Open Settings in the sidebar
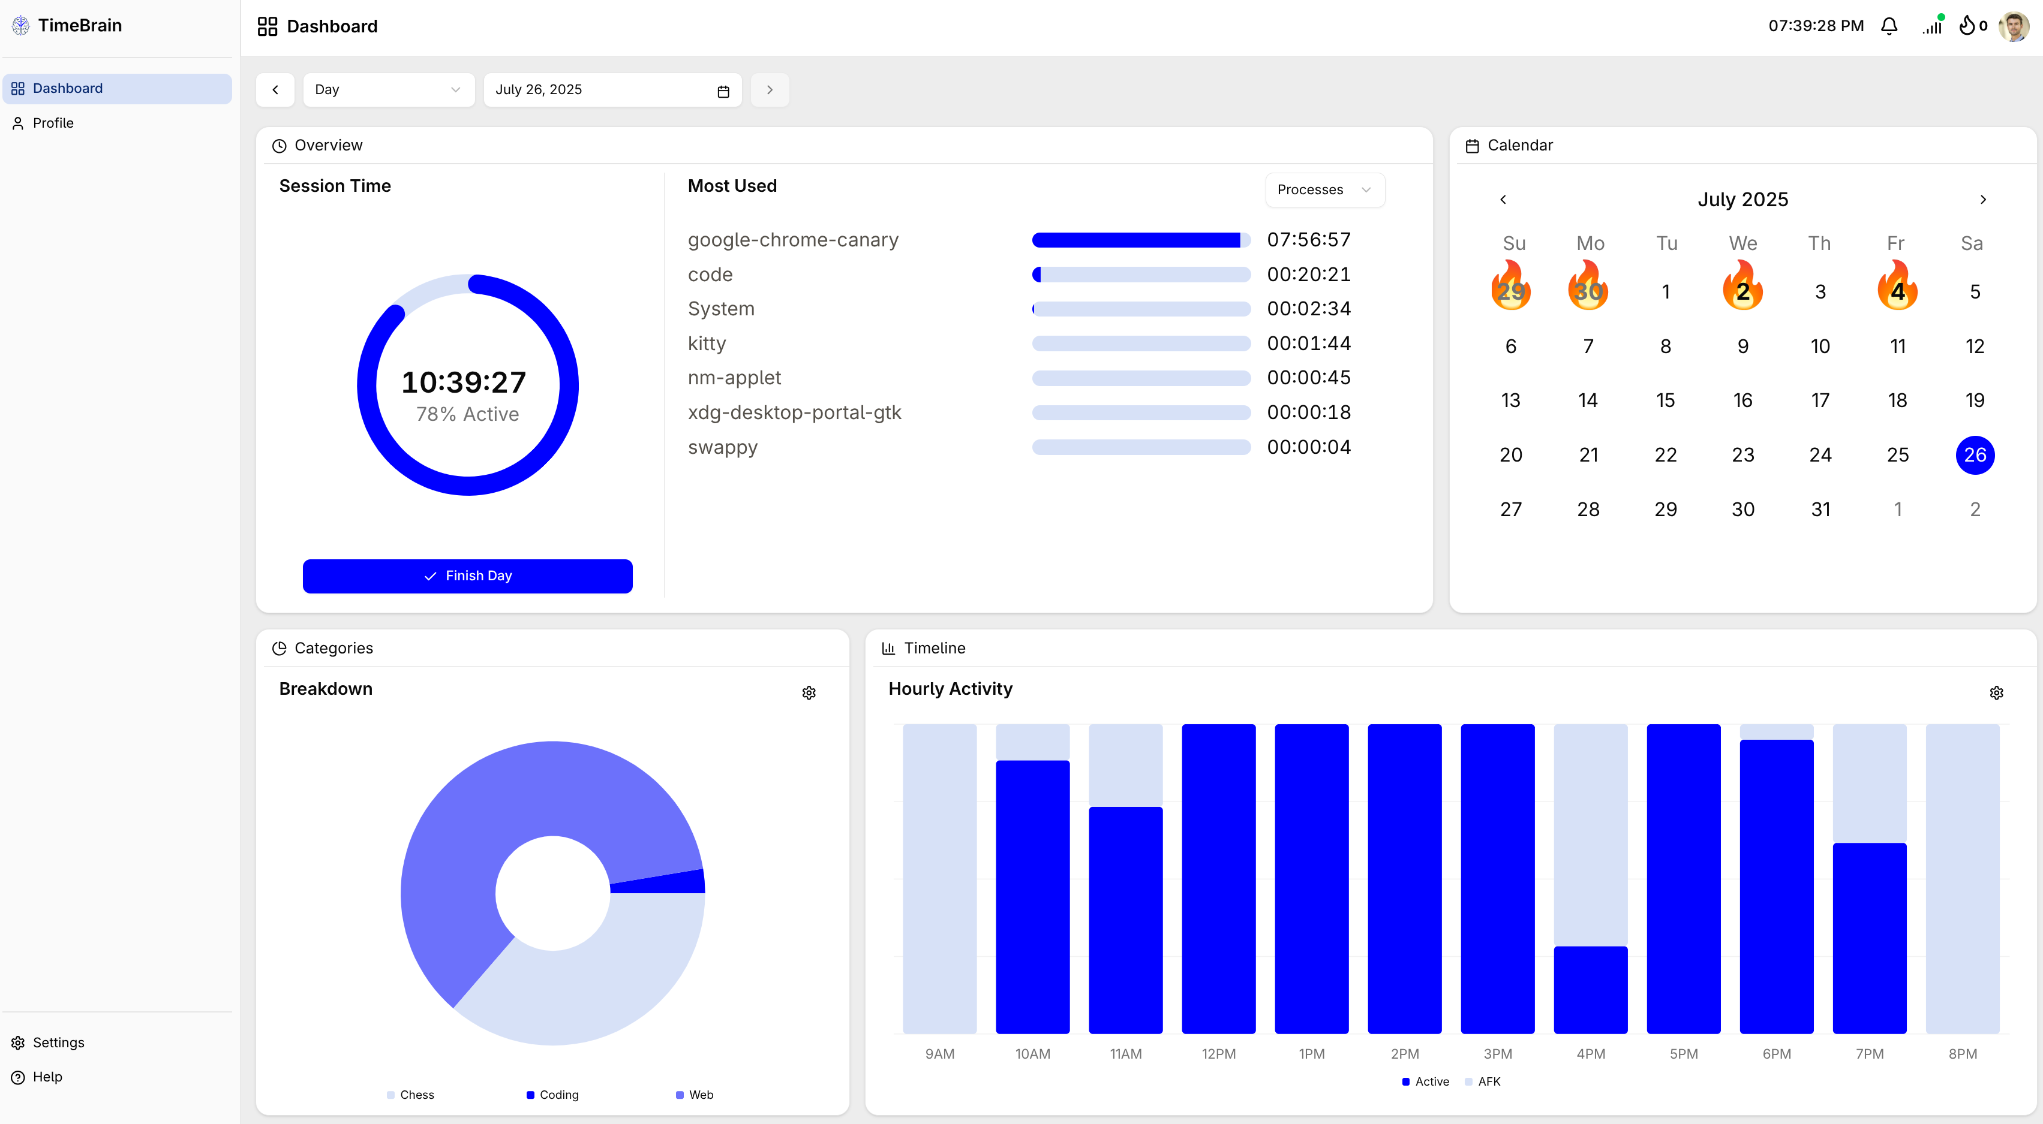 [58, 1042]
